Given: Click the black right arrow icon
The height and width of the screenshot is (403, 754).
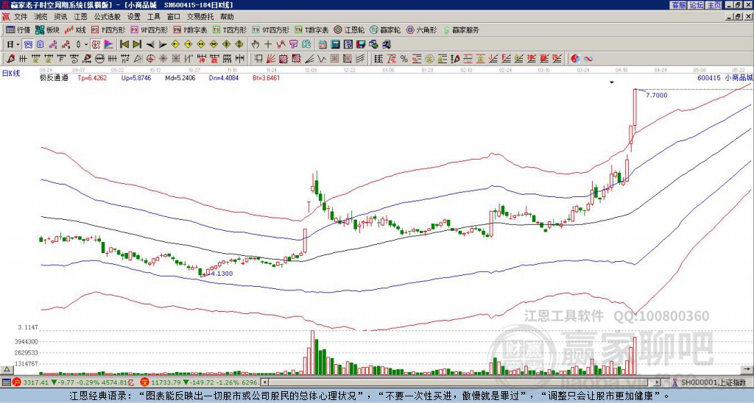Looking at the screenshot, I should click(x=163, y=45).
